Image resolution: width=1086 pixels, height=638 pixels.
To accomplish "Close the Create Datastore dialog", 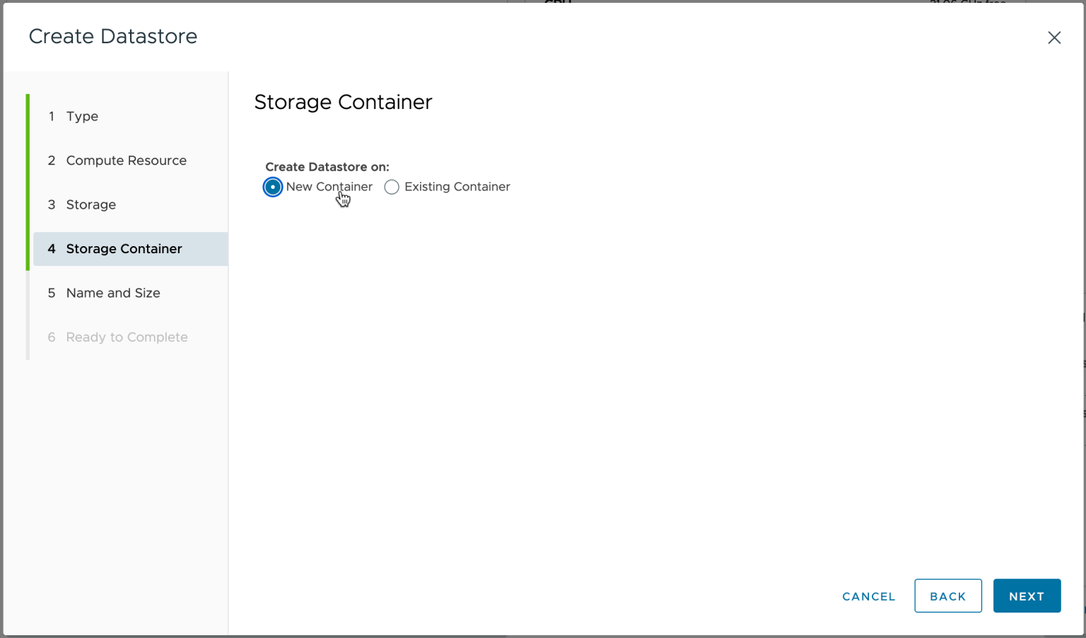I will pyautogui.click(x=1053, y=37).
